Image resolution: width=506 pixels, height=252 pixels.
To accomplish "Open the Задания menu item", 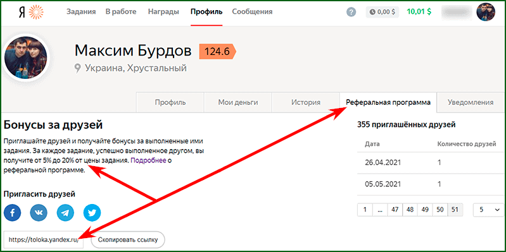I will [x=81, y=12].
